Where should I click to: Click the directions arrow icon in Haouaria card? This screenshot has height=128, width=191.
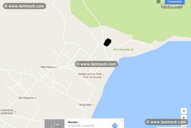[x=115, y=125]
